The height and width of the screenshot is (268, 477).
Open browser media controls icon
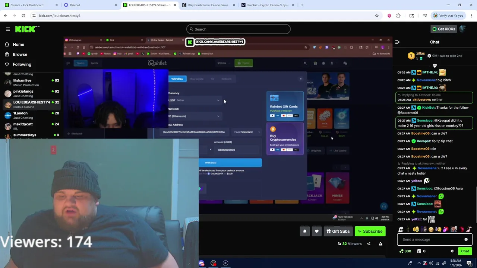(425, 16)
